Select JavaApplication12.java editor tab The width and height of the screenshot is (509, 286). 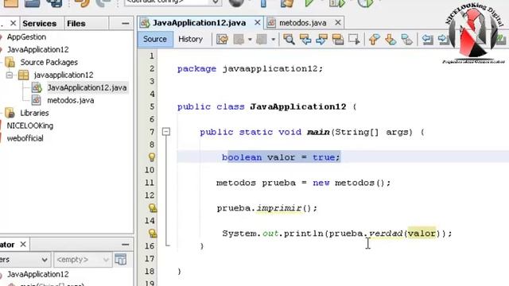pos(200,23)
